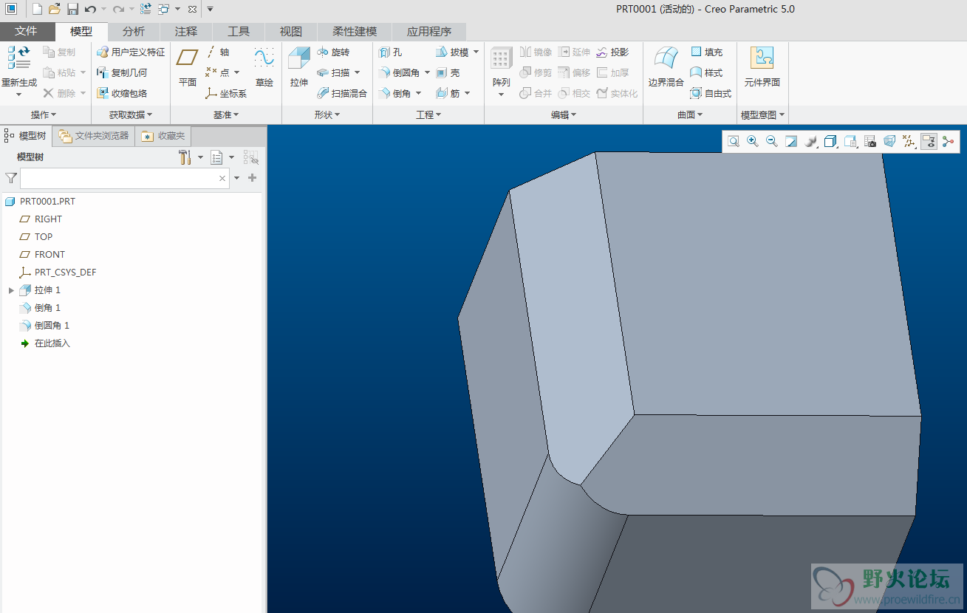Select the Axis (轴) datum tool
This screenshot has width=967, height=613.
[217, 52]
